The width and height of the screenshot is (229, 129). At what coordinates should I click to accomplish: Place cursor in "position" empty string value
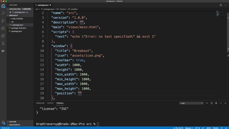(x=80, y=93)
